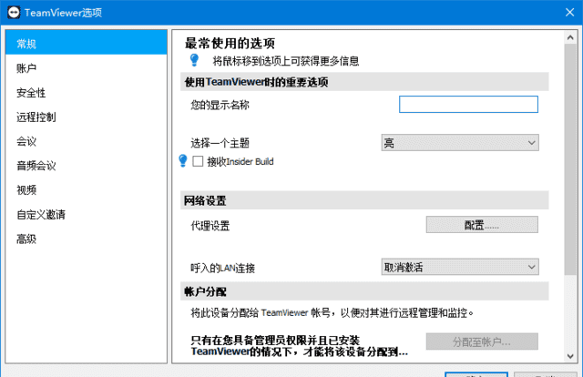Enable the 接收Insider Build checkbox

coord(198,161)
